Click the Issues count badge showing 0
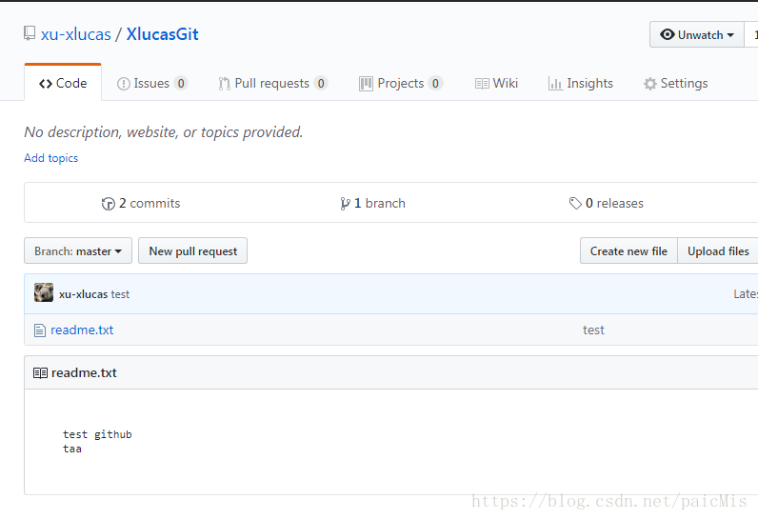The height and width of the screenshot is (520, 758). [x=181, y=84]
